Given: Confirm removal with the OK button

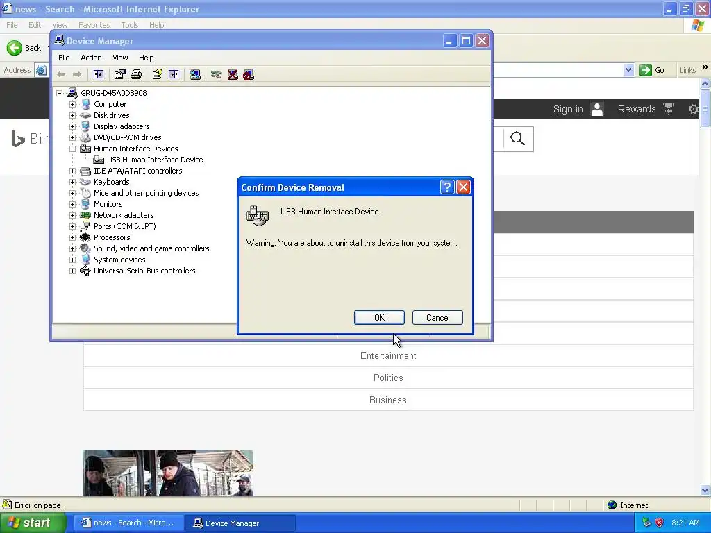Looking at the screenshot, I should pos(379,318).
